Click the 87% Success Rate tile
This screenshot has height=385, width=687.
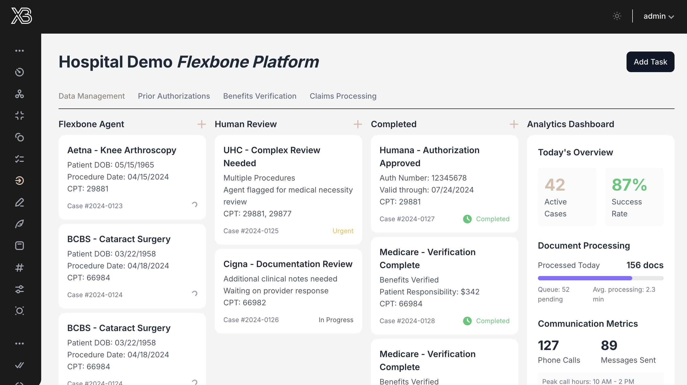[x=634, y=197]
